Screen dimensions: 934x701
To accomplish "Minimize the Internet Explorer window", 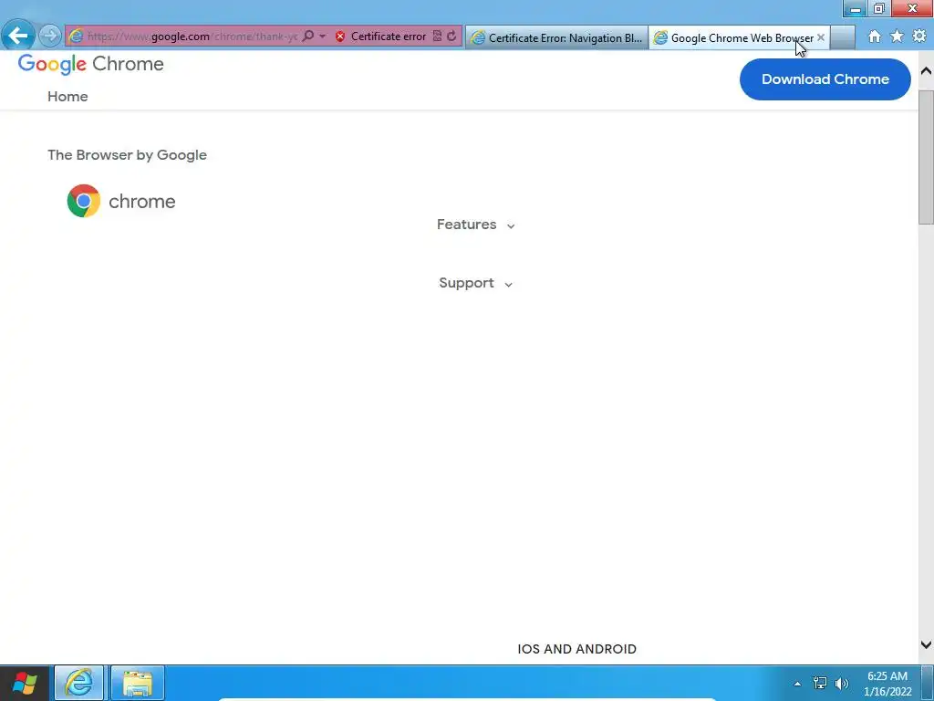I will point(856,9).
